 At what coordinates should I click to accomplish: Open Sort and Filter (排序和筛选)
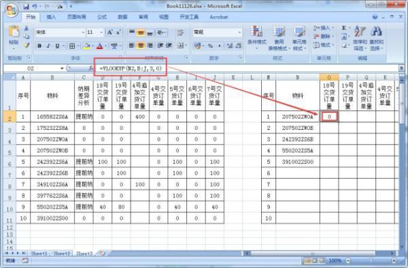pos(360,38)
